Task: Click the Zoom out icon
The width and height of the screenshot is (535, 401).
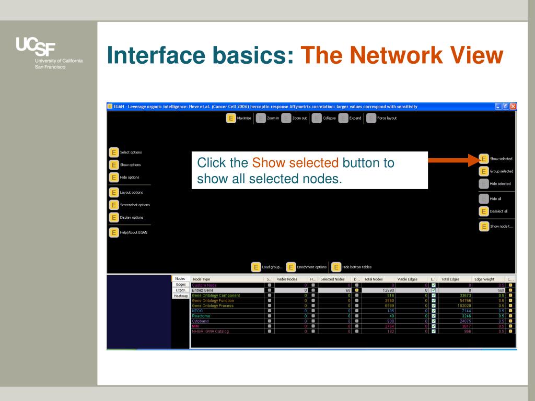Action: pyautogui.click(x=286, y=119)
